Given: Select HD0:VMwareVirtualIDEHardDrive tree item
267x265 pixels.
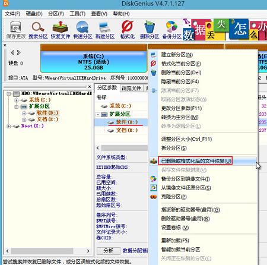Looking at the screenshot, I should 56,93.
